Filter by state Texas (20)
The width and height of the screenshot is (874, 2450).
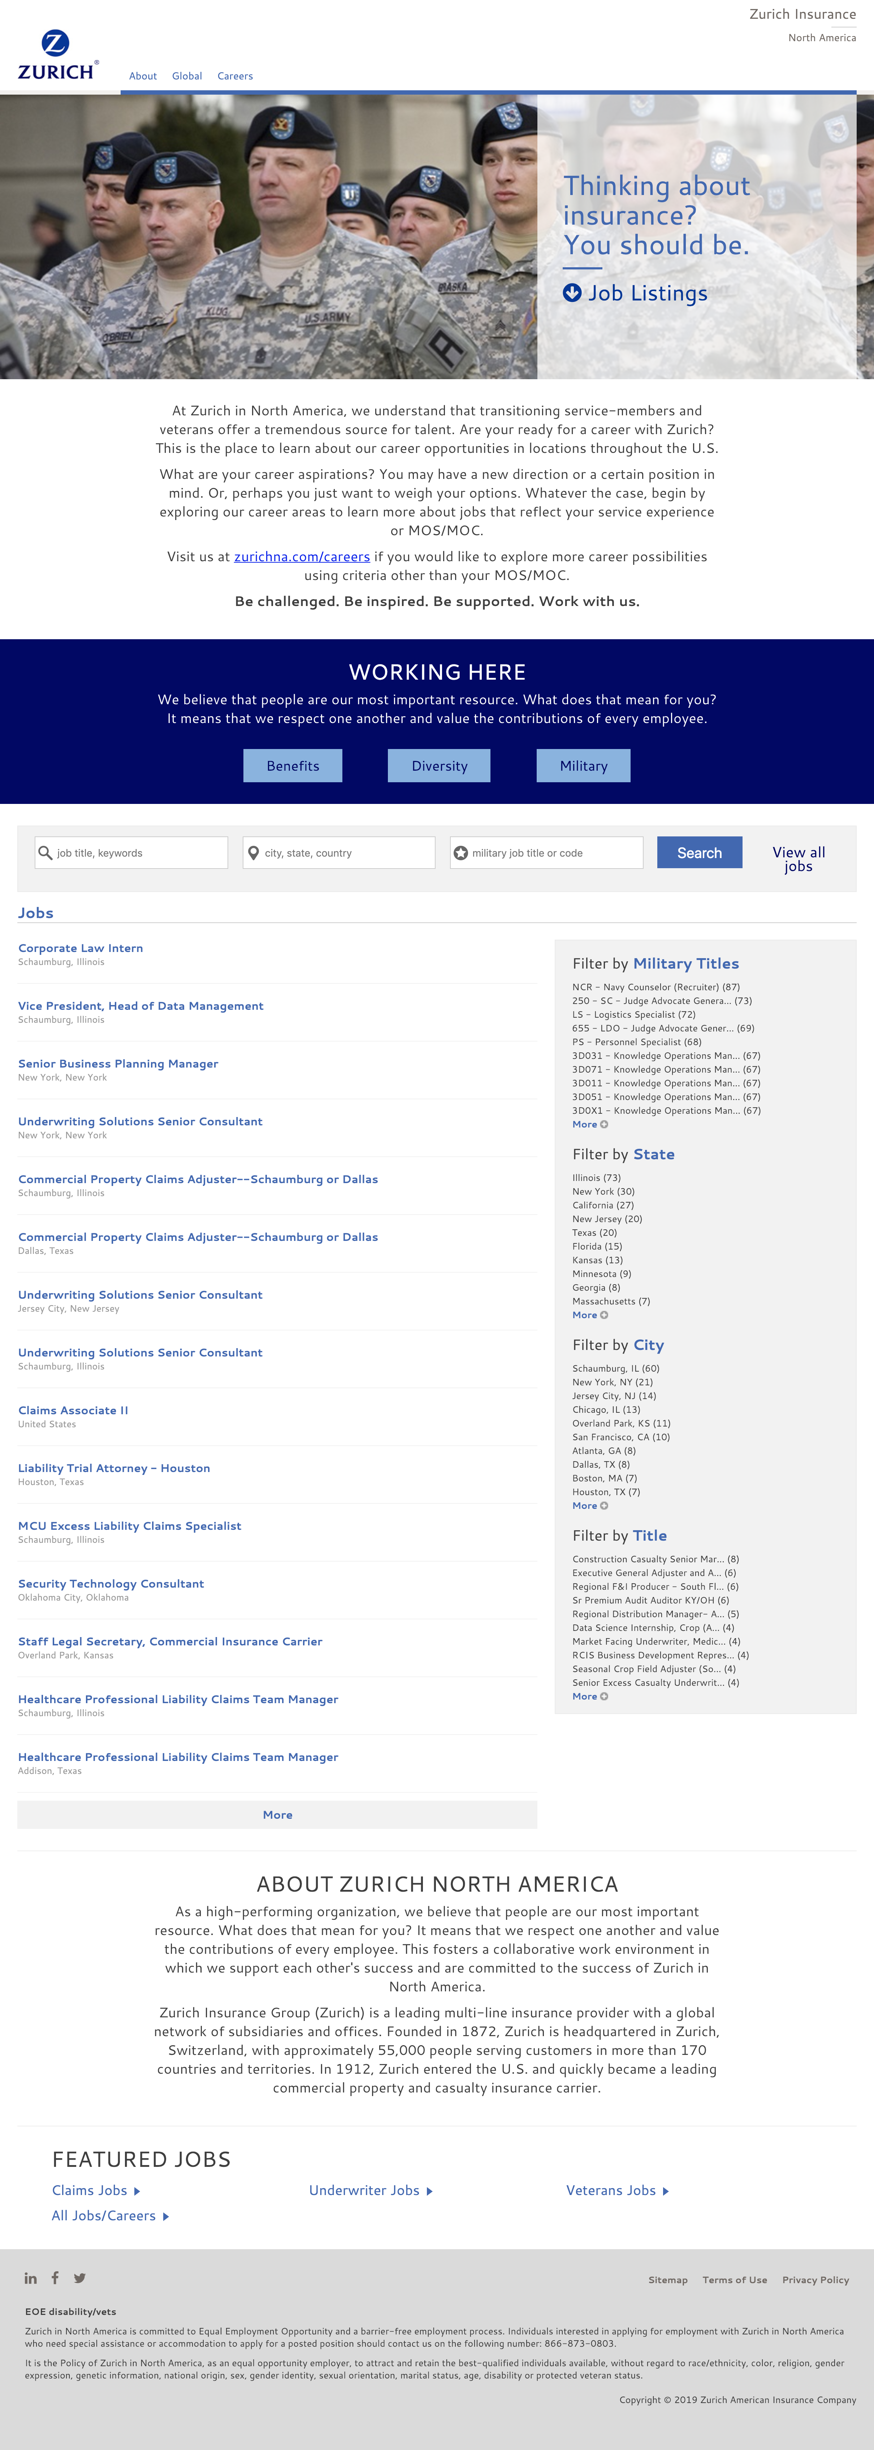tap(594, 1233)
